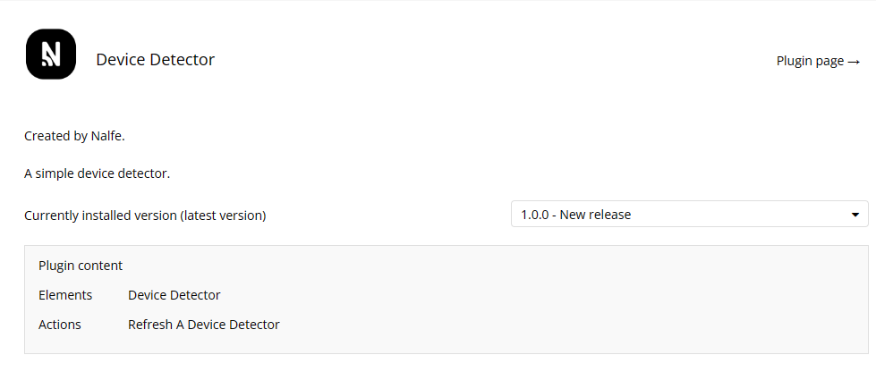Click the Refresh A Device Detector action
The height and width of the screenshot is (372, 876).
tap(203, 325)
